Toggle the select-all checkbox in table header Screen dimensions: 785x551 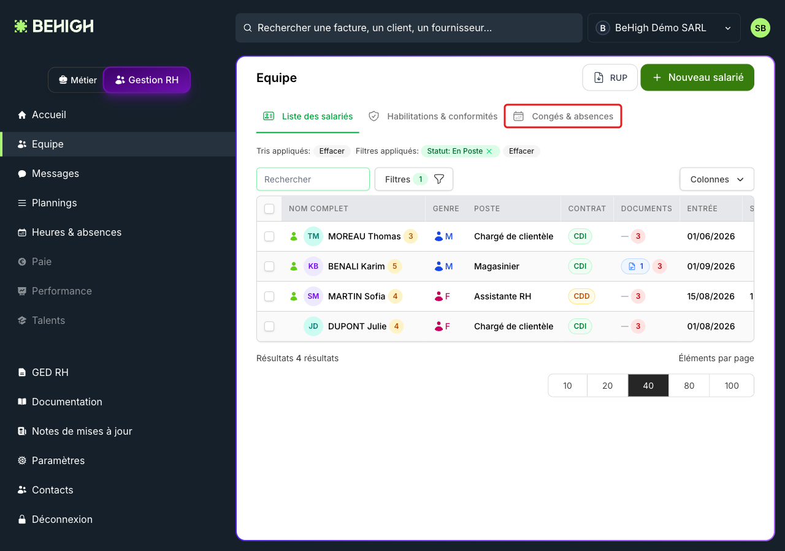pos(269,209)
